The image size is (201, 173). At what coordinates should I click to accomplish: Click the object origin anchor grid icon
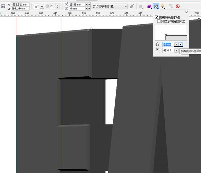click(x=3, y=6)
